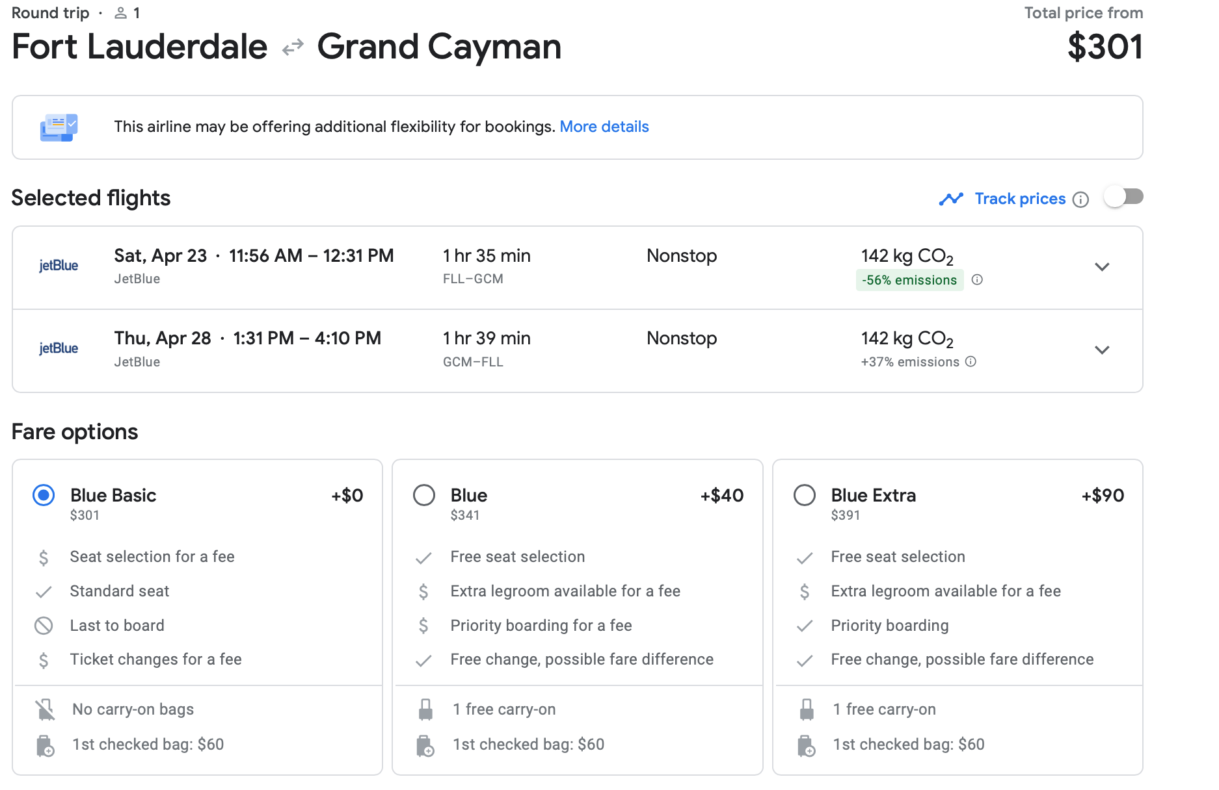Screen dimensions: 1219x790
Task: Click the prohibited icon beside Last to board
Action: tap(44, 626)
